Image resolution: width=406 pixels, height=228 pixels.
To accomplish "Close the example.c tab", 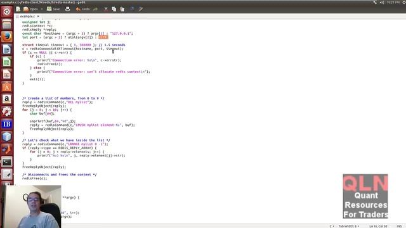I will coord(38,16).
